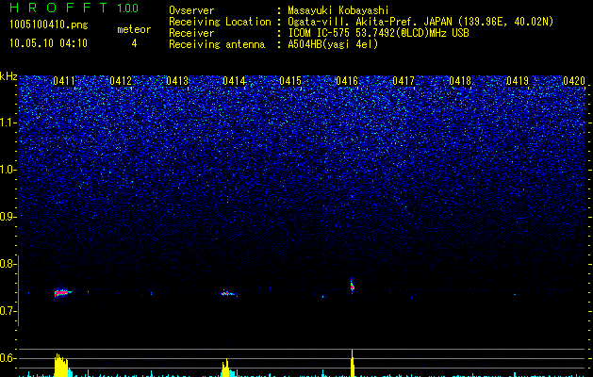Click the vertical meteor echo near 0416
This screenshot has height=377, width=593.
(x=352, y=286)
